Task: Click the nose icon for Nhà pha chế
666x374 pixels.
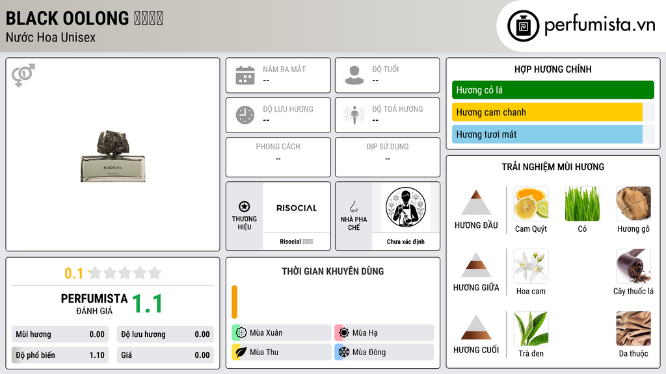Action: tap(353, 206)
